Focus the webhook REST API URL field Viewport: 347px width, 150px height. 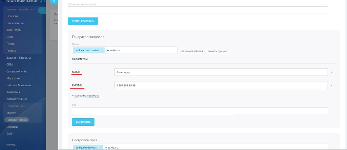[x=198, y=10]
